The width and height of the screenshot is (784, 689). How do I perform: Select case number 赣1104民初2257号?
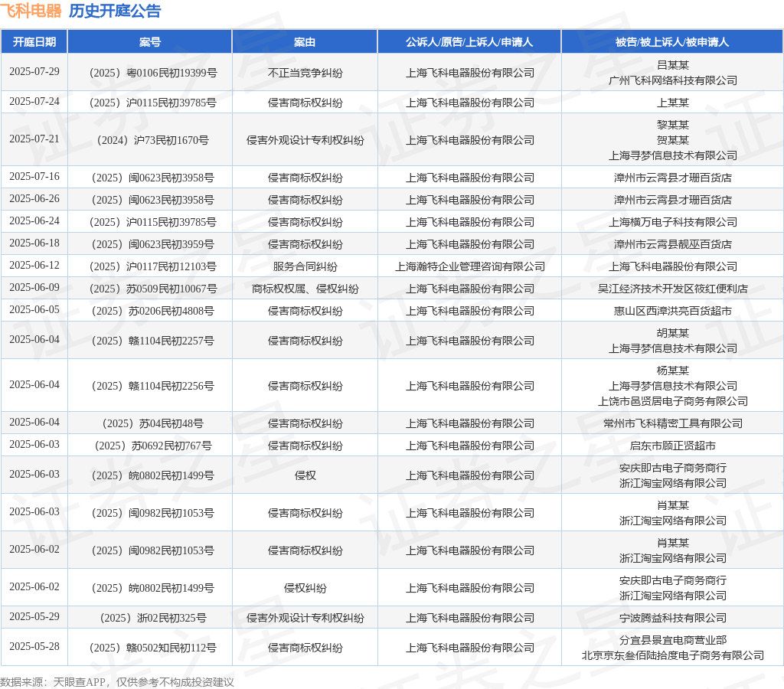click(153, 341)
